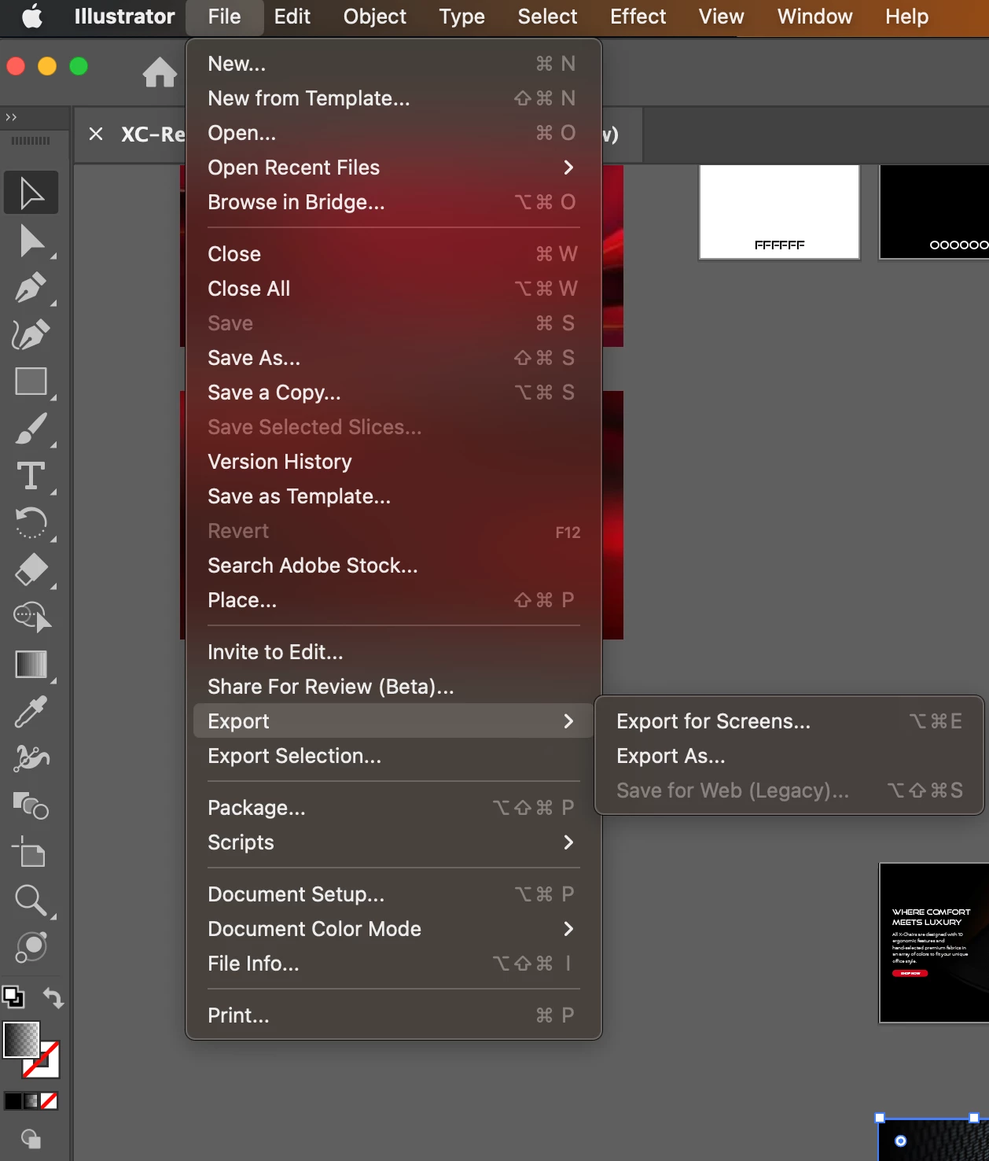This screenshot has width=989, height=1161.
Task: Select the Blend tool
Action: pyautogui.click(x=31, y=806)
